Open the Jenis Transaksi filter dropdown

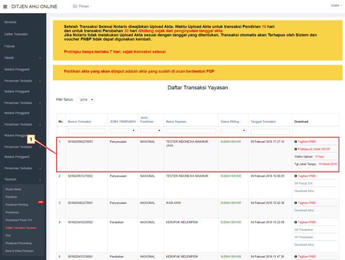[x=122, y=131]
